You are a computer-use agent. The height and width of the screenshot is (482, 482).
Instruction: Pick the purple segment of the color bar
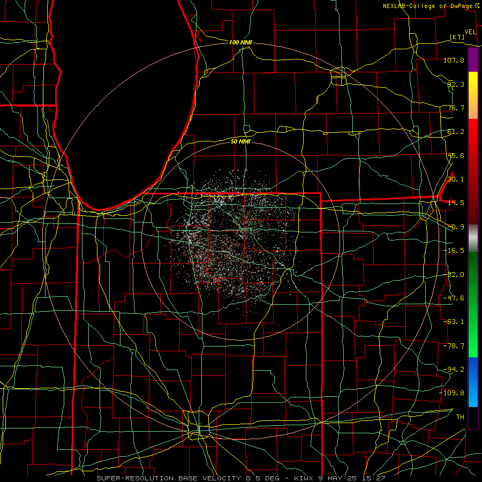[473, 60]
